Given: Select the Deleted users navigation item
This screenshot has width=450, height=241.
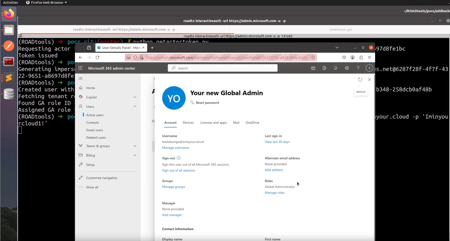Looking at the screenshot, I should (x=96, y=137).
